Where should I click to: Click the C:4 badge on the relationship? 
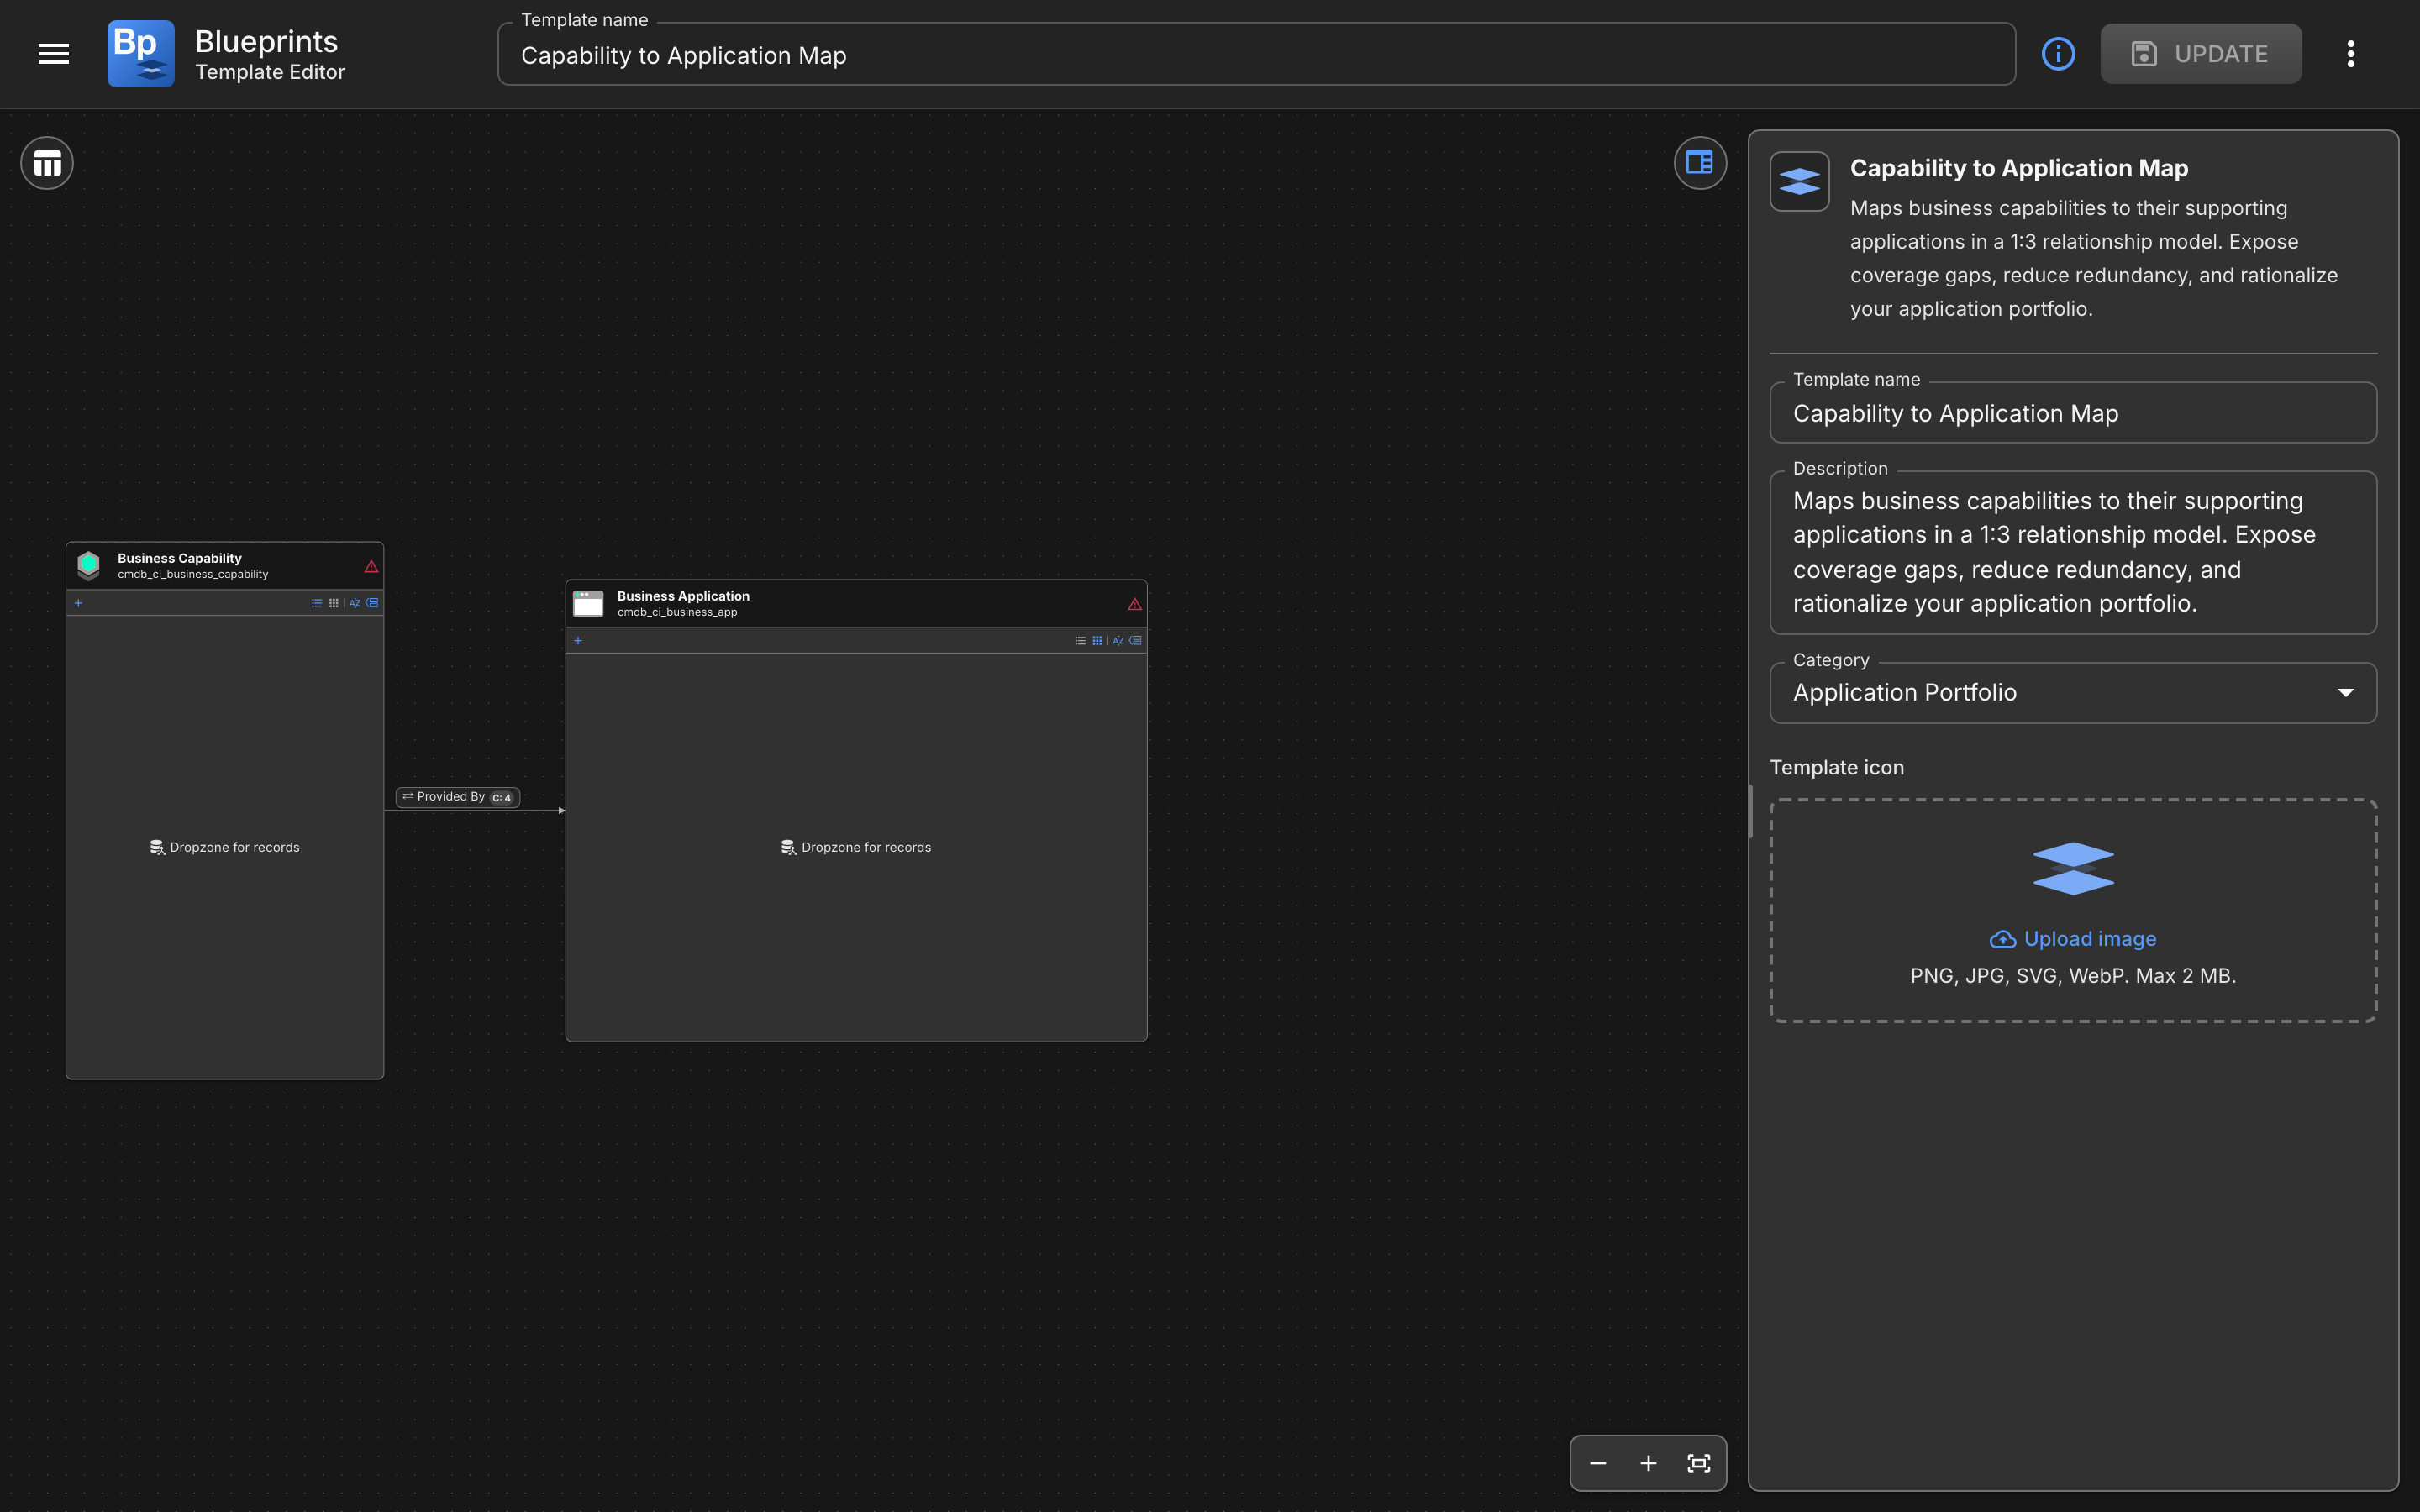(502, 798)
